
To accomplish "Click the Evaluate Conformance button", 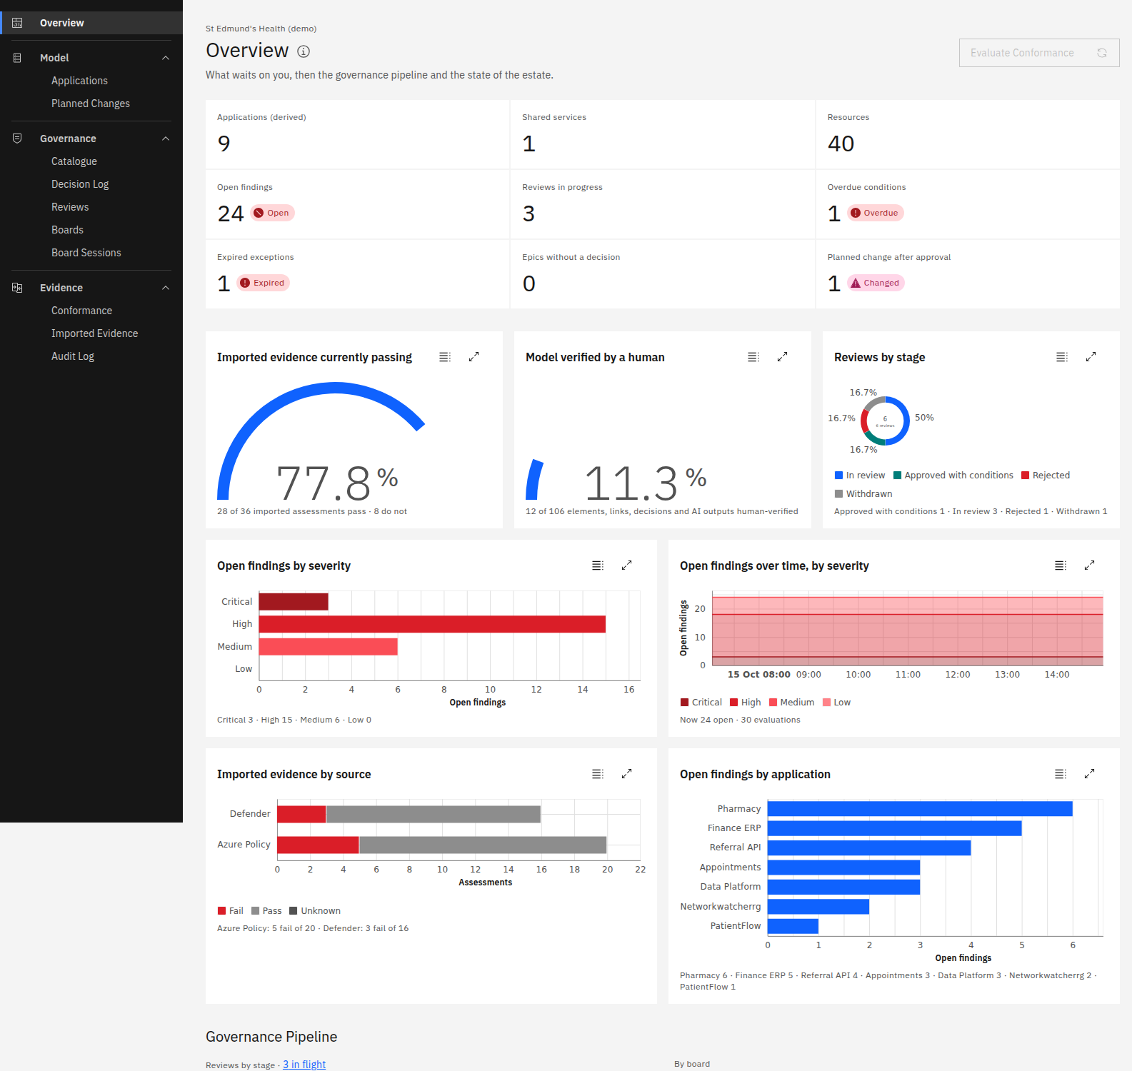I will pos(1039,53).
